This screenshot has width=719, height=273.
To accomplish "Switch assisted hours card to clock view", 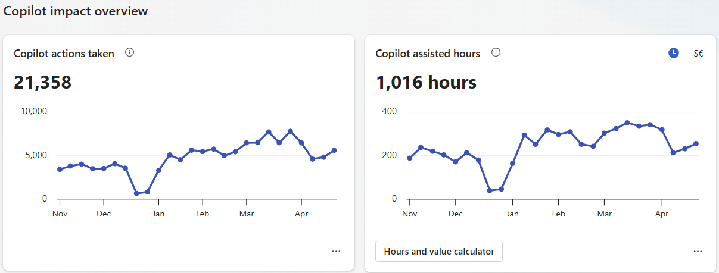I will 673,53.
